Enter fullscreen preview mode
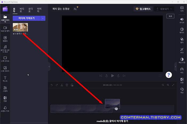The width and height of the screenshot is (187, 124). [160, 76]
